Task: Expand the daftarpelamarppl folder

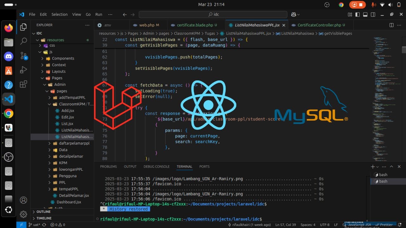Action: pos(74,143)
